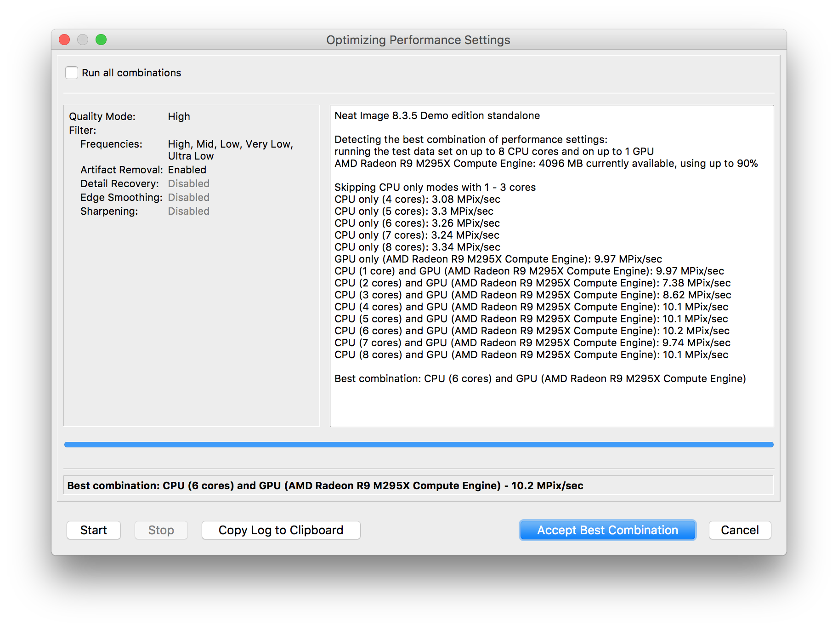Click the 'Optimizing Performance Settings' window title

(418, 40)
